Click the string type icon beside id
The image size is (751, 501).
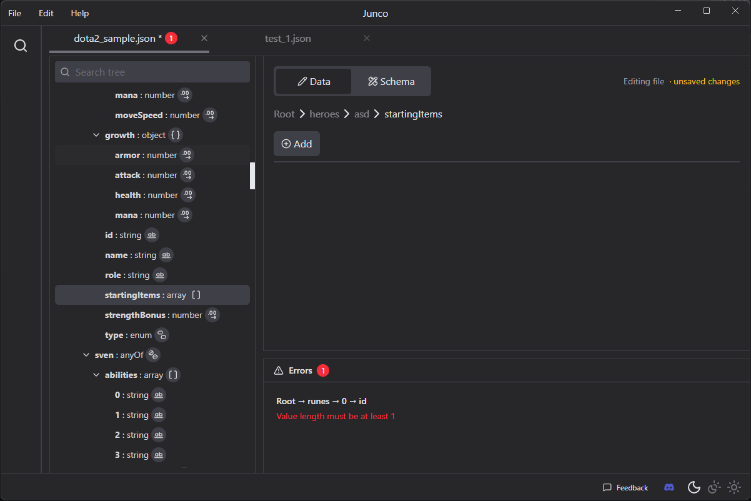click(x=152, y=235)
